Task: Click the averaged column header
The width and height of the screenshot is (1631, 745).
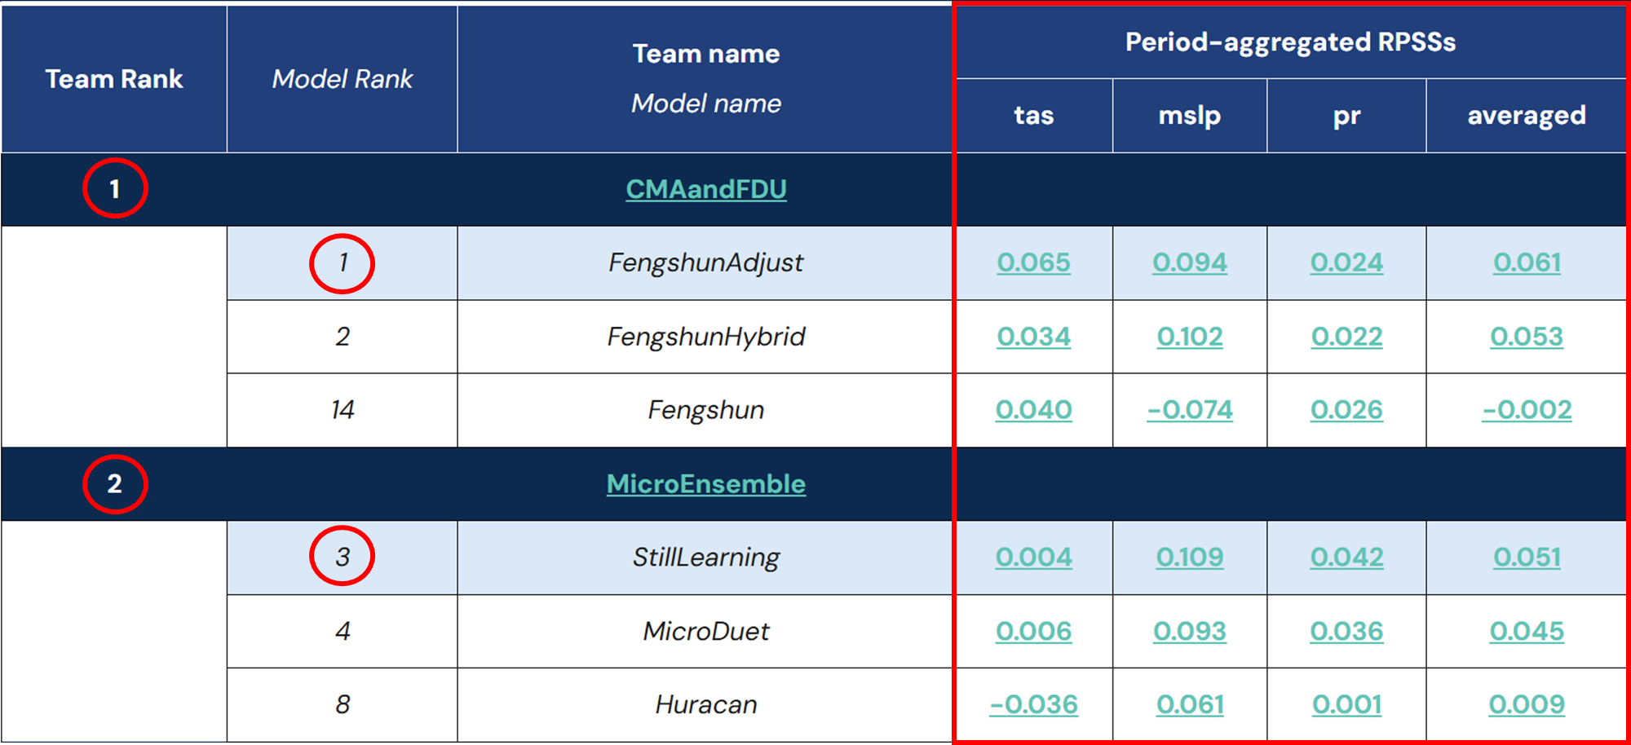Action: click(1526, 116)
